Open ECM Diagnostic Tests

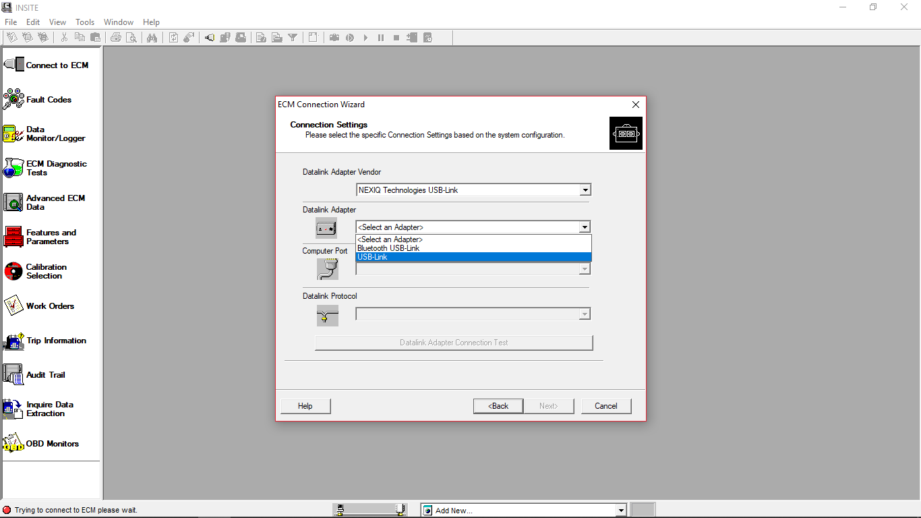[45, 168]
